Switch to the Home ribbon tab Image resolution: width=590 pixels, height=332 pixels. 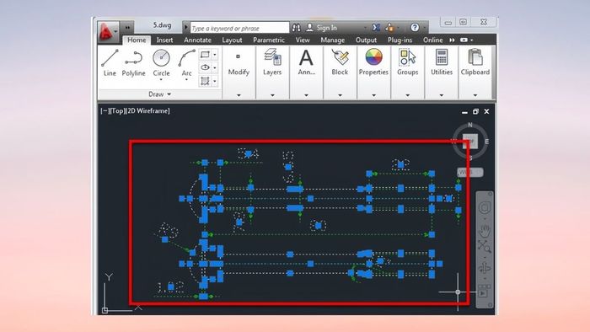pyautogui.click(x=137, y=40)
